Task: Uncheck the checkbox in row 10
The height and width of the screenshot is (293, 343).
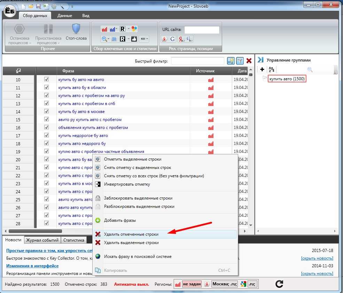Action: [x=46, y=80]
